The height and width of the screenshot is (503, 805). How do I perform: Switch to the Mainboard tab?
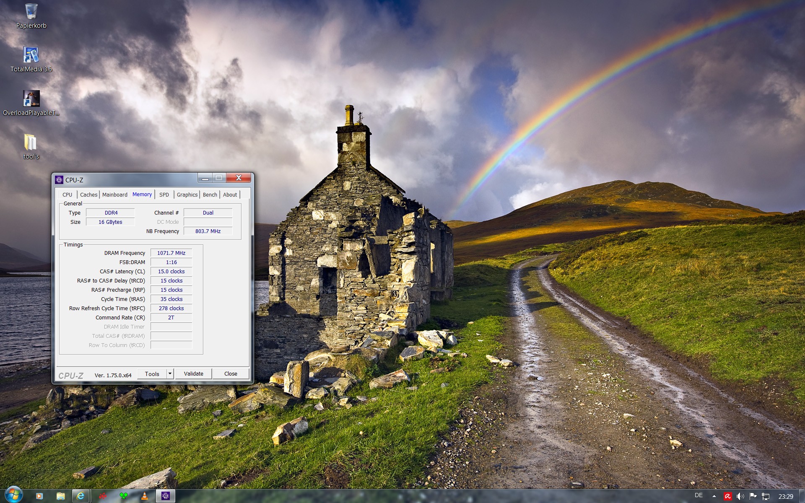point(114,194)
